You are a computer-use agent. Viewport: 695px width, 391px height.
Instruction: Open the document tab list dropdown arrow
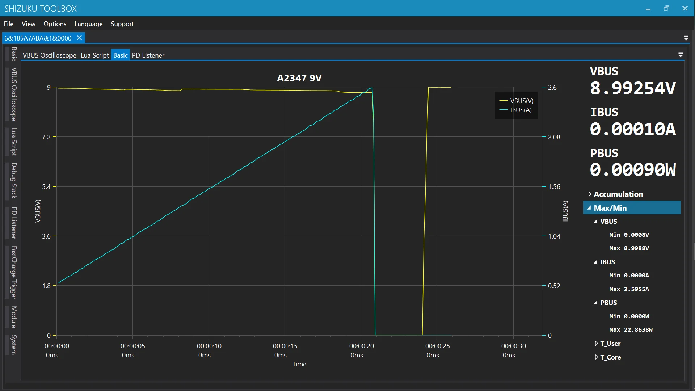(x=686, y=38)
